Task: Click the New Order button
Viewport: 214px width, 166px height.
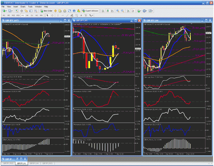Action: pyautogui.click(x=47, y=11)
